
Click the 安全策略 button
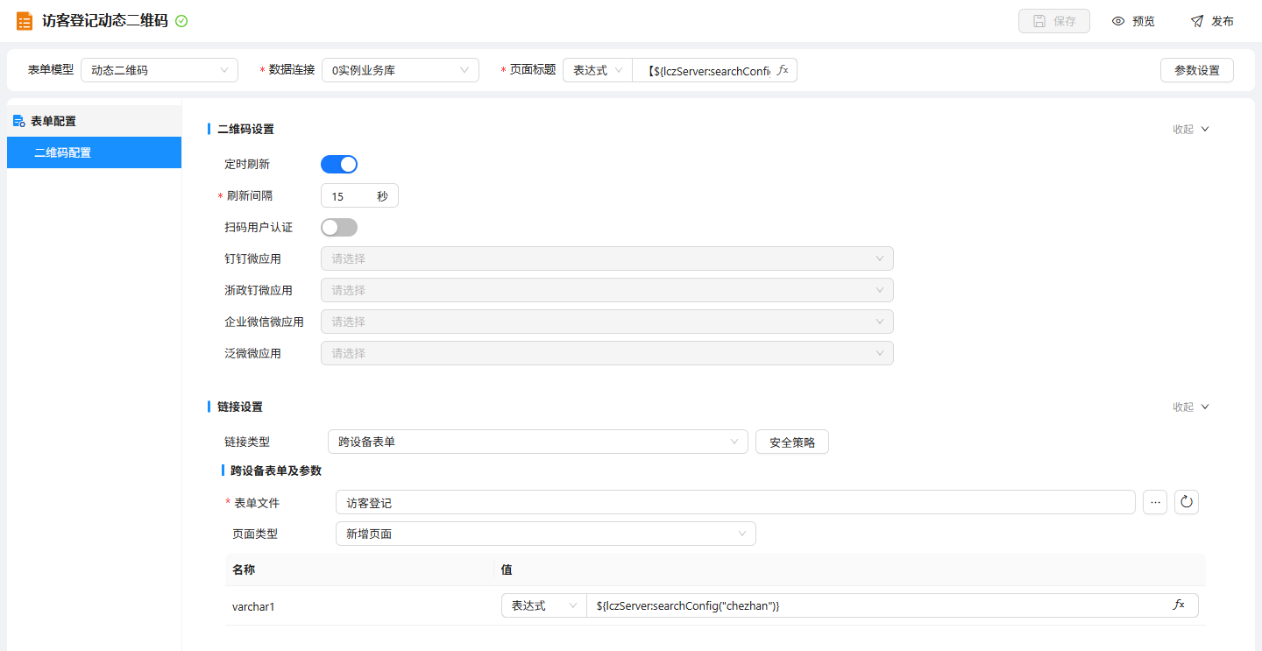(x=792, y=442)
